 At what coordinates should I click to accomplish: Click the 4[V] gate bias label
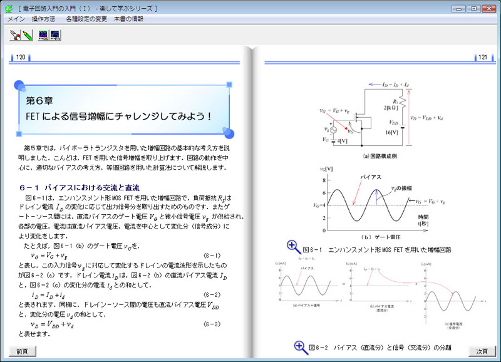coord(342,141)
